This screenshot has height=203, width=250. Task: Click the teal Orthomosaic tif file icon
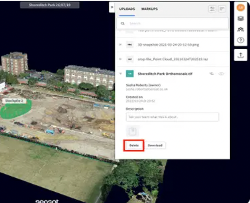click(130, 74)
